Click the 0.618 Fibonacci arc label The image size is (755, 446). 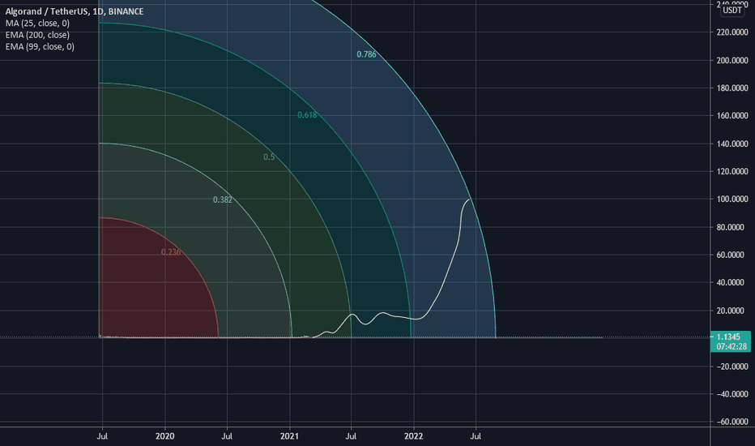click(307, 115)
